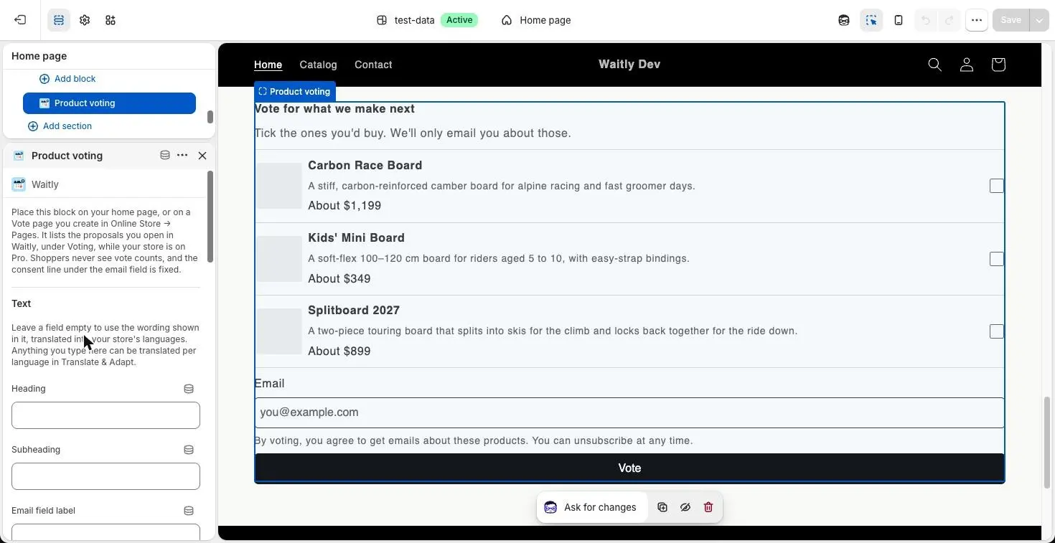Exit the theme editor
This screenshot has width=1055, height=543.
(x=20, y=20)
